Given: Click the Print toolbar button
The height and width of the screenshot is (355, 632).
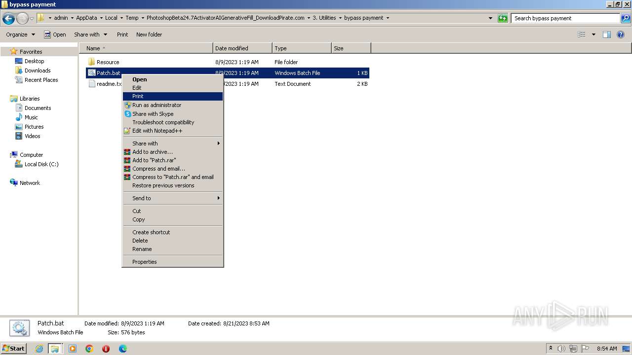Looking at the screenshot, I should click(122, 35).
